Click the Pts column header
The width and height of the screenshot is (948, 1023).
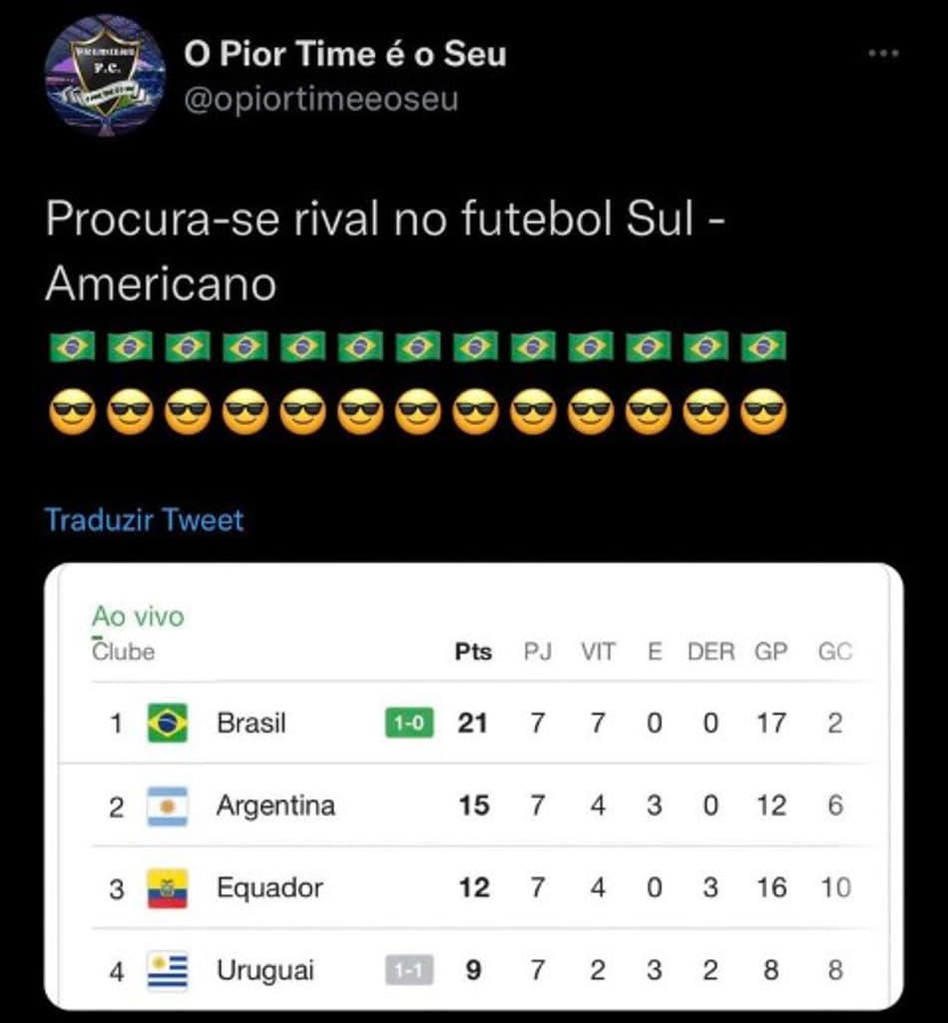pos(474,651)
